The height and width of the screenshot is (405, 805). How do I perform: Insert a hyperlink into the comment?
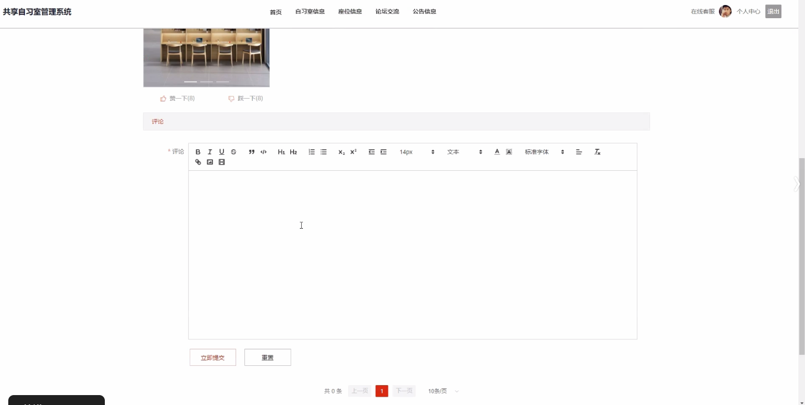click(198, 162)
